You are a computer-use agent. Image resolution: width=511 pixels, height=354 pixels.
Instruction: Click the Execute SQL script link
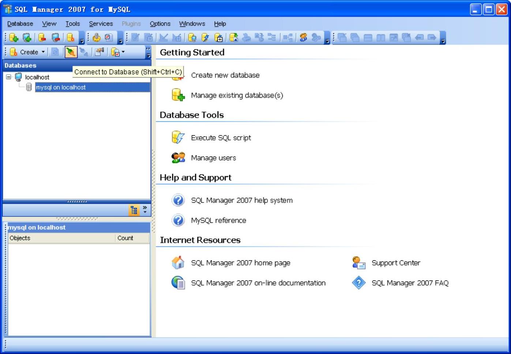pyautogui.click(x=221, y=138)
